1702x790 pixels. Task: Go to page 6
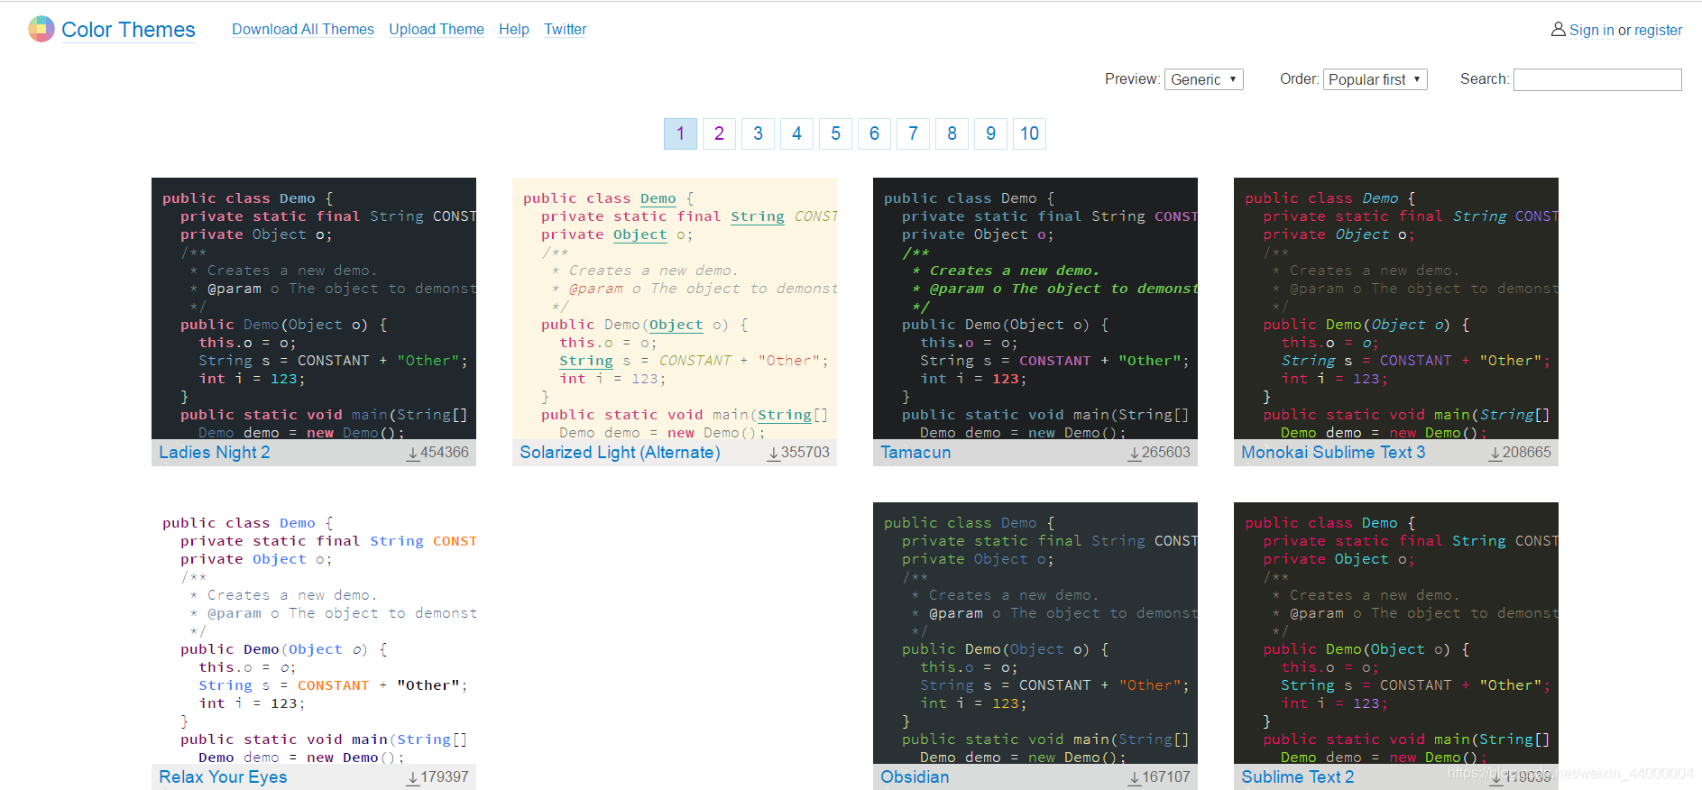pos(874,133)
